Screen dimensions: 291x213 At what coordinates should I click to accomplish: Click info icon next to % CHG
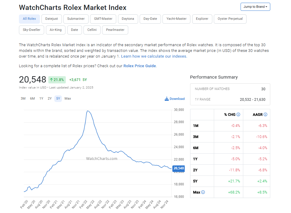[x=238, y=115]
